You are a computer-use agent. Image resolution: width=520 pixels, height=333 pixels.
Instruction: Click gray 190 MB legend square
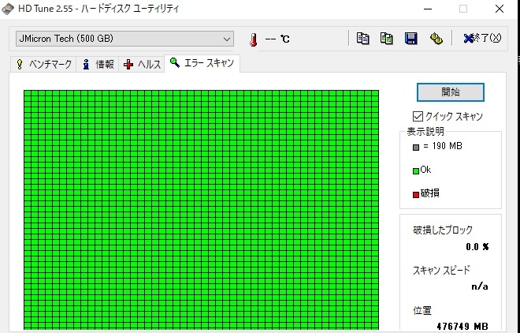[x=416, y=148]
